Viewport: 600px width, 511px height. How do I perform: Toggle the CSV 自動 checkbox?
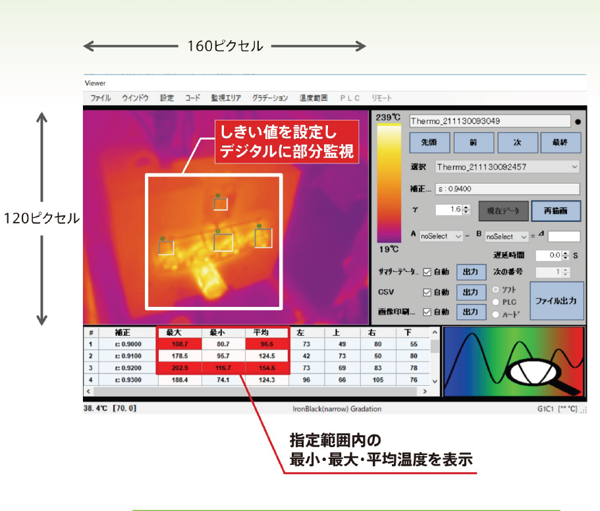(x=427, y=292)
